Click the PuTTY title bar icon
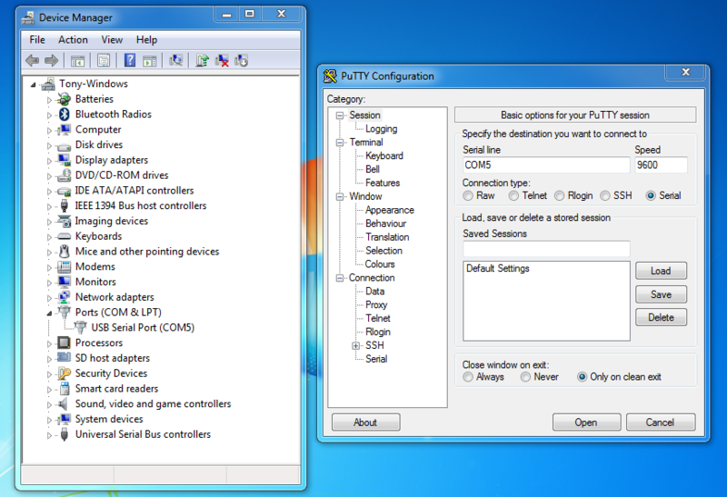This screenshot has height=497, width=727. pos(329,76)
